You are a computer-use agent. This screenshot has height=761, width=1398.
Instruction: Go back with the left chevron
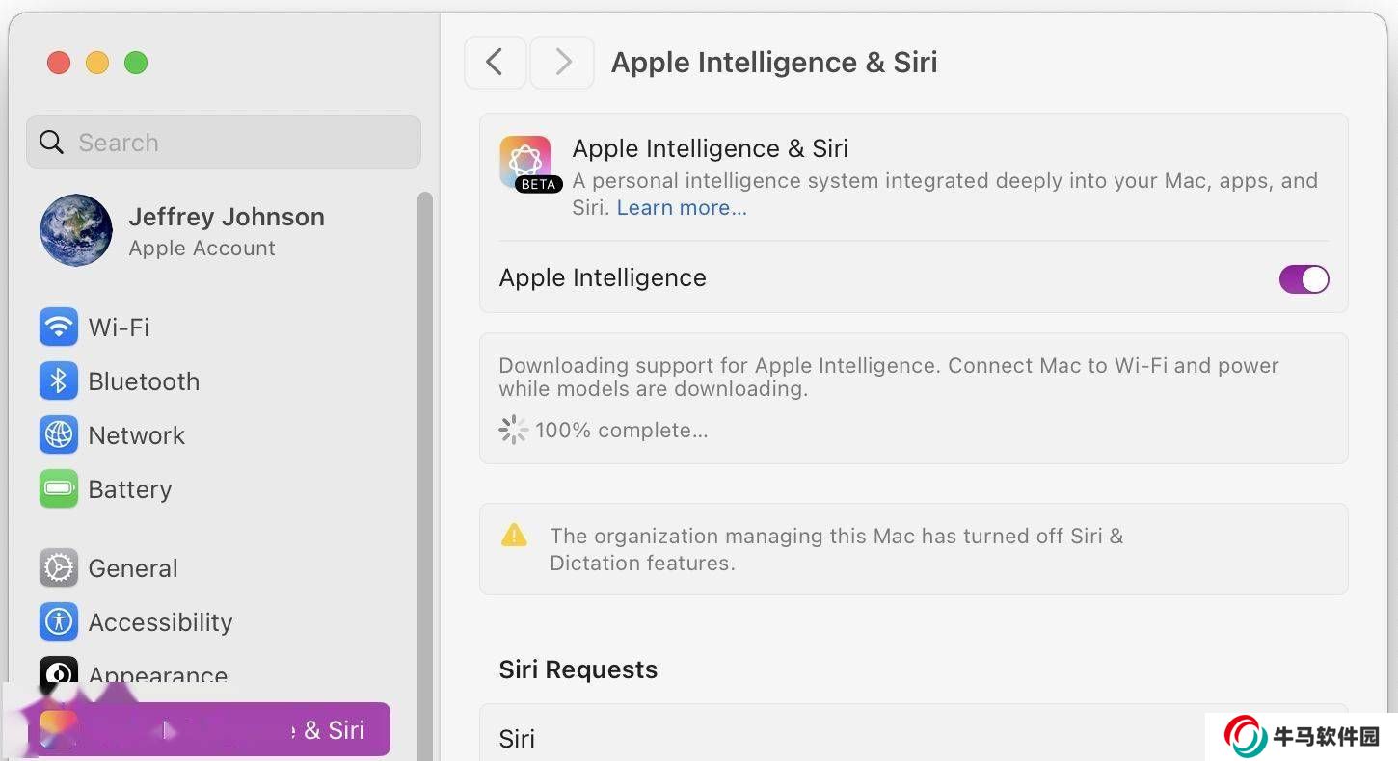(495, 63)
